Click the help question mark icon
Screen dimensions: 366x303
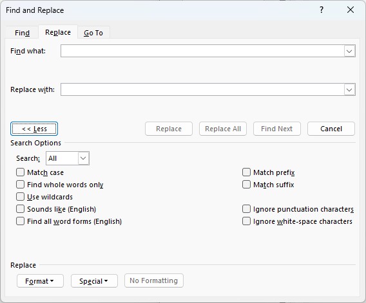pyautogui.click(x=322, y=10)
